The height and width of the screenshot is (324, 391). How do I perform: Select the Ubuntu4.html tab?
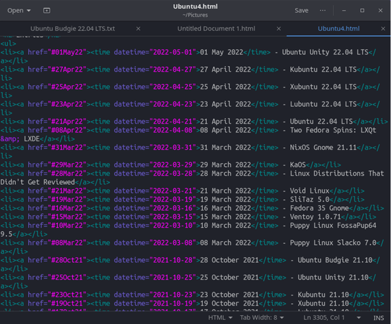click(x=338, y=29)
